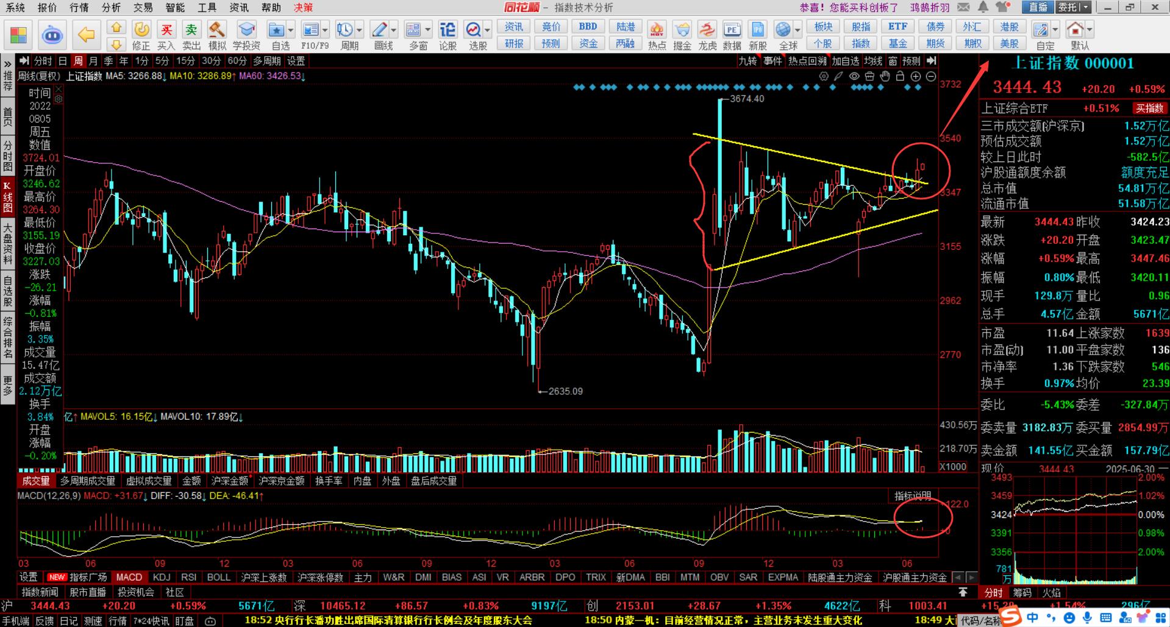
Task: Open the 周期 period dropdown arrow
Action: click(360, 30)
